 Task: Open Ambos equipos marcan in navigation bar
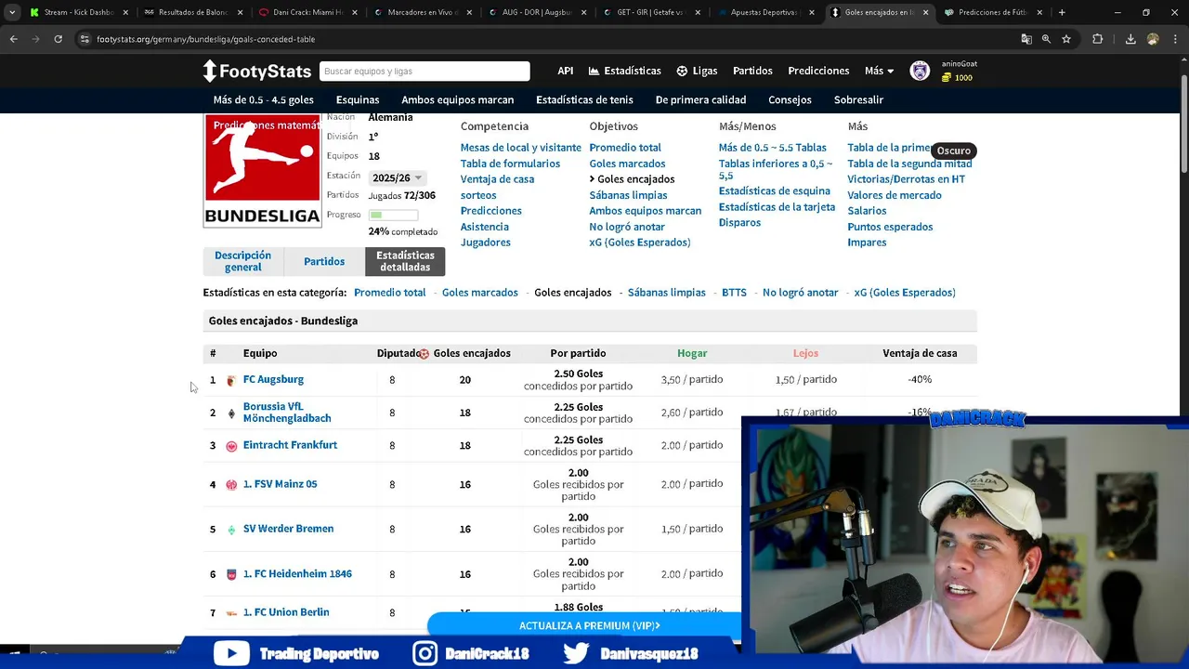point(457,99)
